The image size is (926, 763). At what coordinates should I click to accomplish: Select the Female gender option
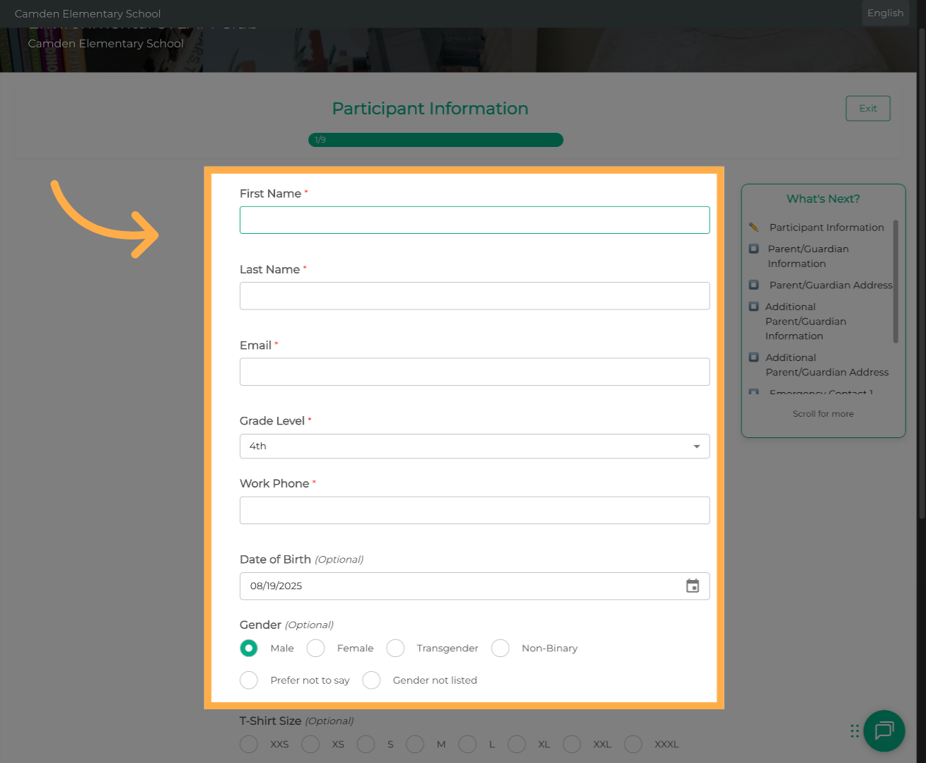pos(316,648)
